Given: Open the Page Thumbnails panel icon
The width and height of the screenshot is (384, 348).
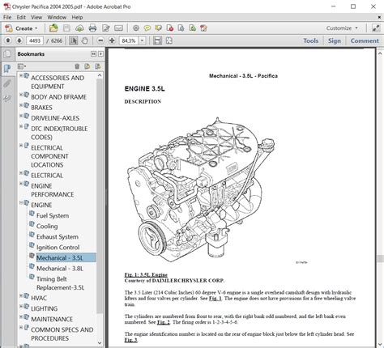Looking at the screenshot, I should click(x=7, y=54).
